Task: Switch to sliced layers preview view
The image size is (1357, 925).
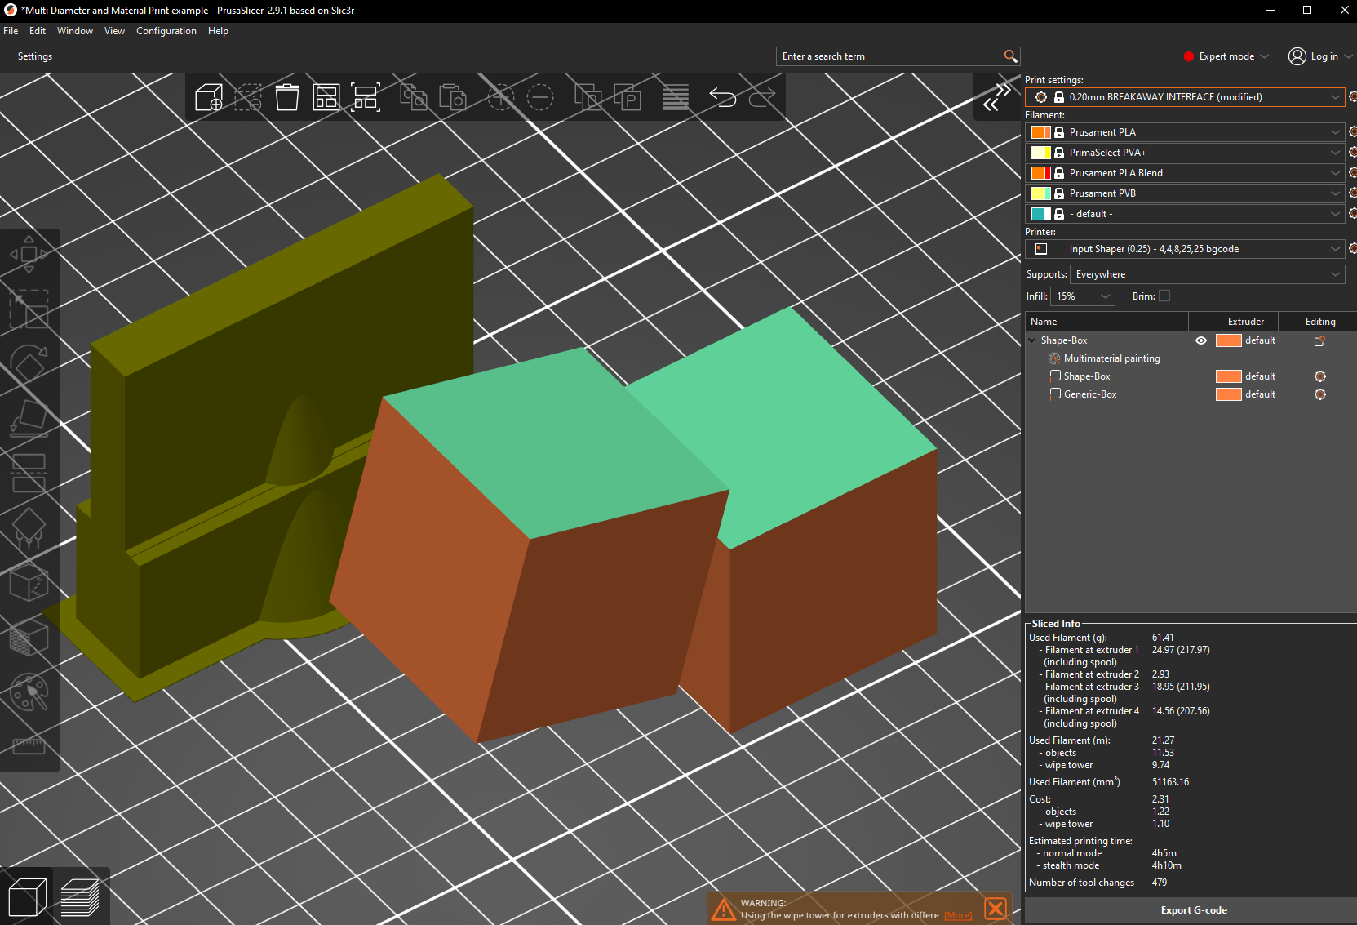Action: point(80,897)
